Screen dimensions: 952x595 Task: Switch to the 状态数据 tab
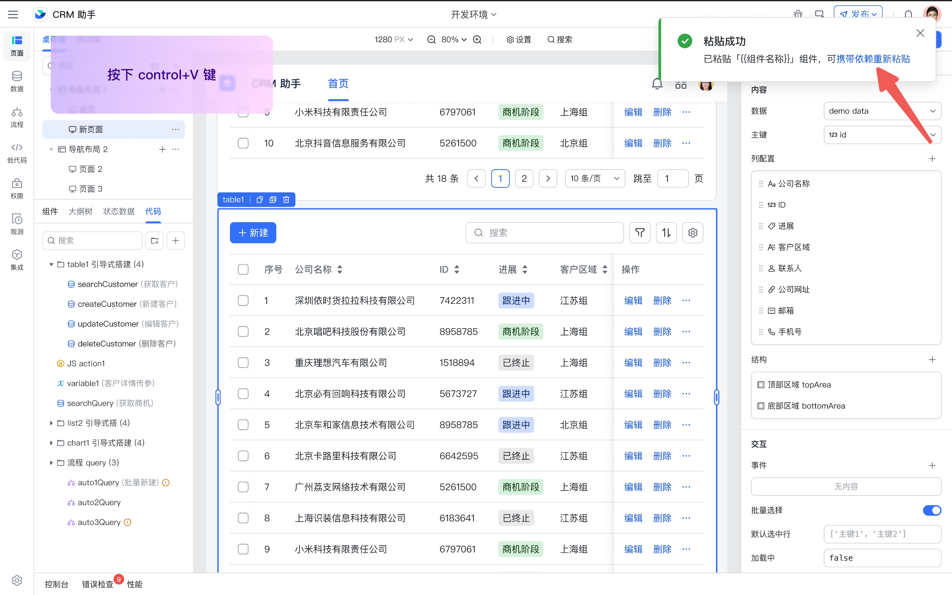[x=118, y=211]
